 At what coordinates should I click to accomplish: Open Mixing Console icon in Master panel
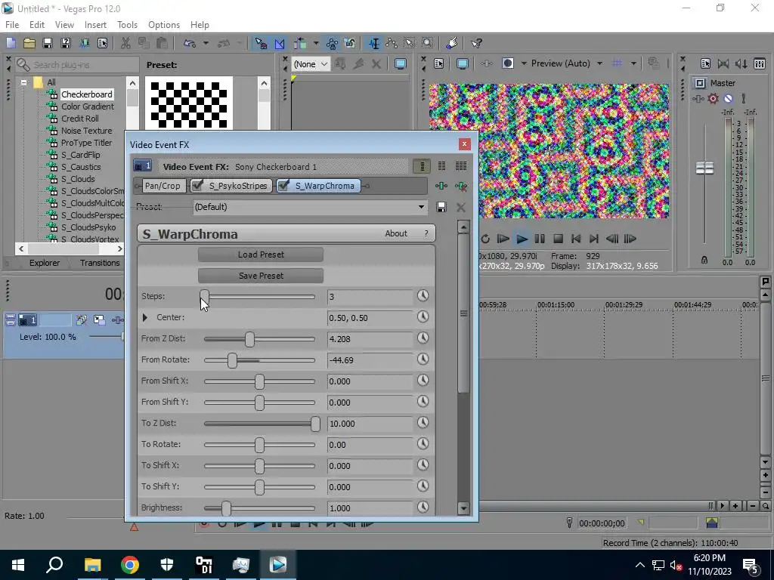tap(760, 63)
